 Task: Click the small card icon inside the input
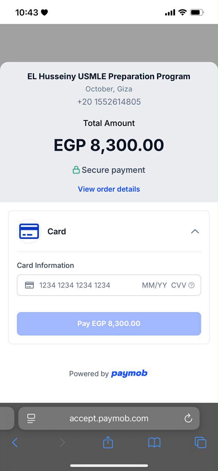29,285
